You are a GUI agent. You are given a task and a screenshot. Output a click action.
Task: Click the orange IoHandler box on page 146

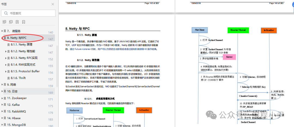coord(269,30)
